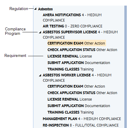
Task: Select LICENSE RENEWAL under Supervisor License
Action: point(70,56)
